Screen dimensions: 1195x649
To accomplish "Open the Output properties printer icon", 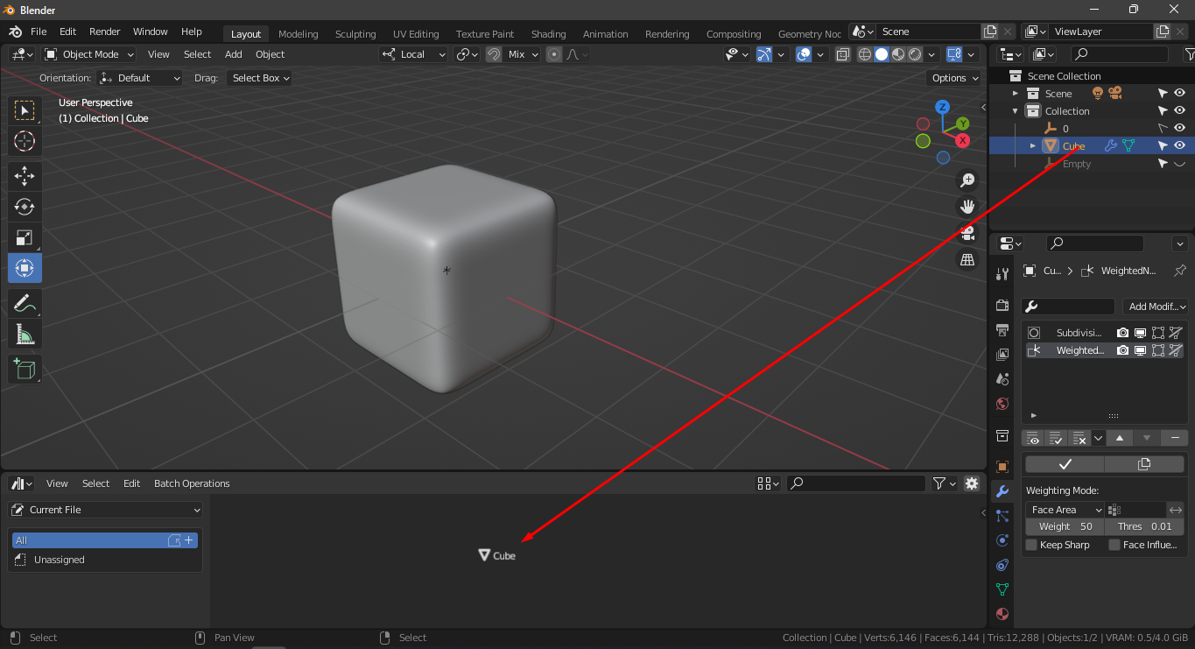I will pyautogui.click(x=1002, y=330).
